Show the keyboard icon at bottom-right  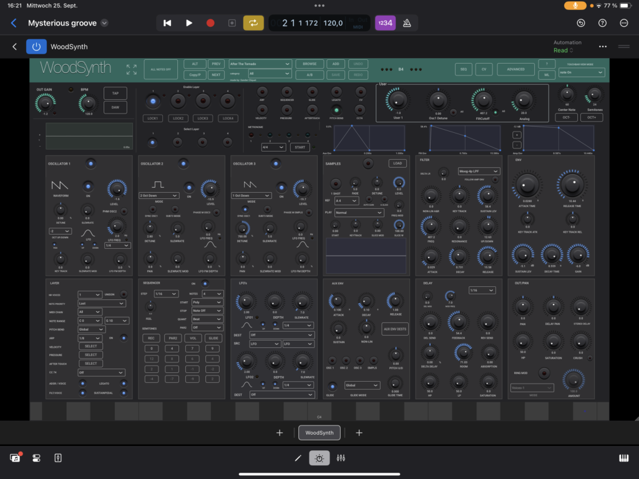(623, 458)
